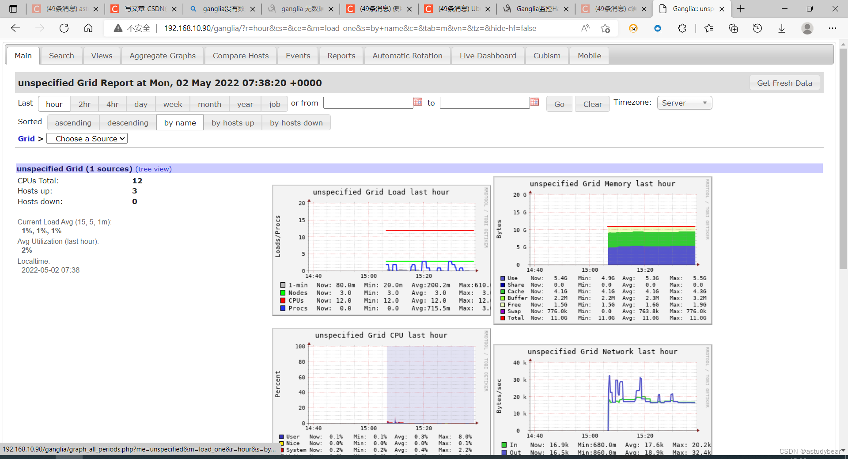Expand the Choose a Source dropdown
848x459 pixels.
pyautogui.click(x=87, y=139)
